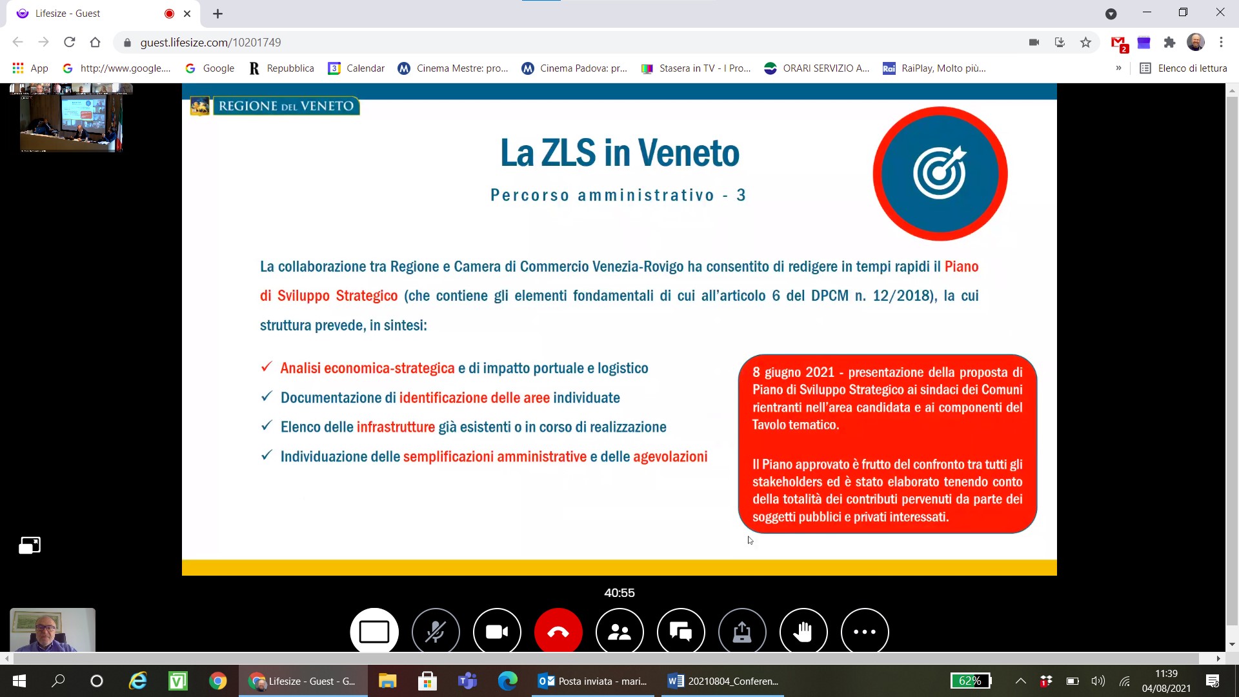Open Elenco di lettura reading list

1184,68
